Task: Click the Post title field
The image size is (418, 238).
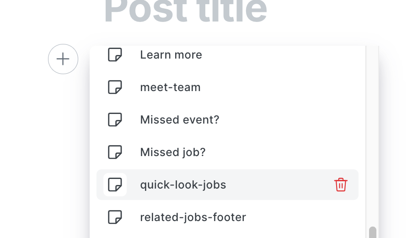Action: [185, 11]
